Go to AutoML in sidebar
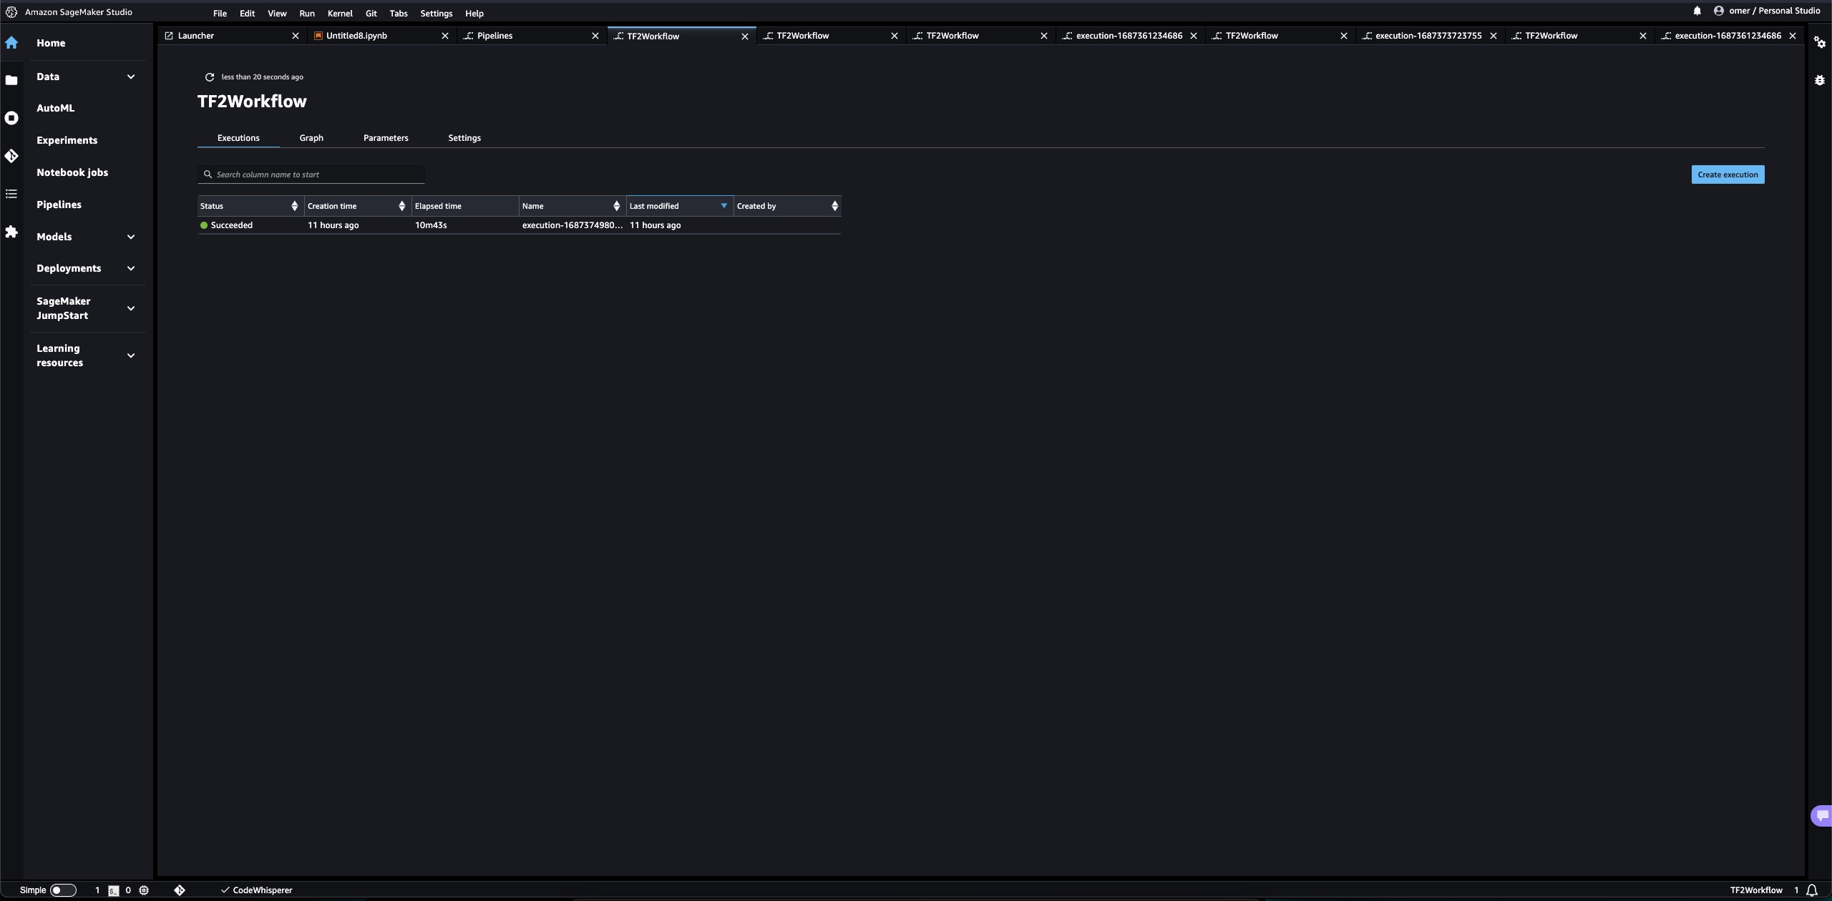1832x901 pixels. coord(55,108)
